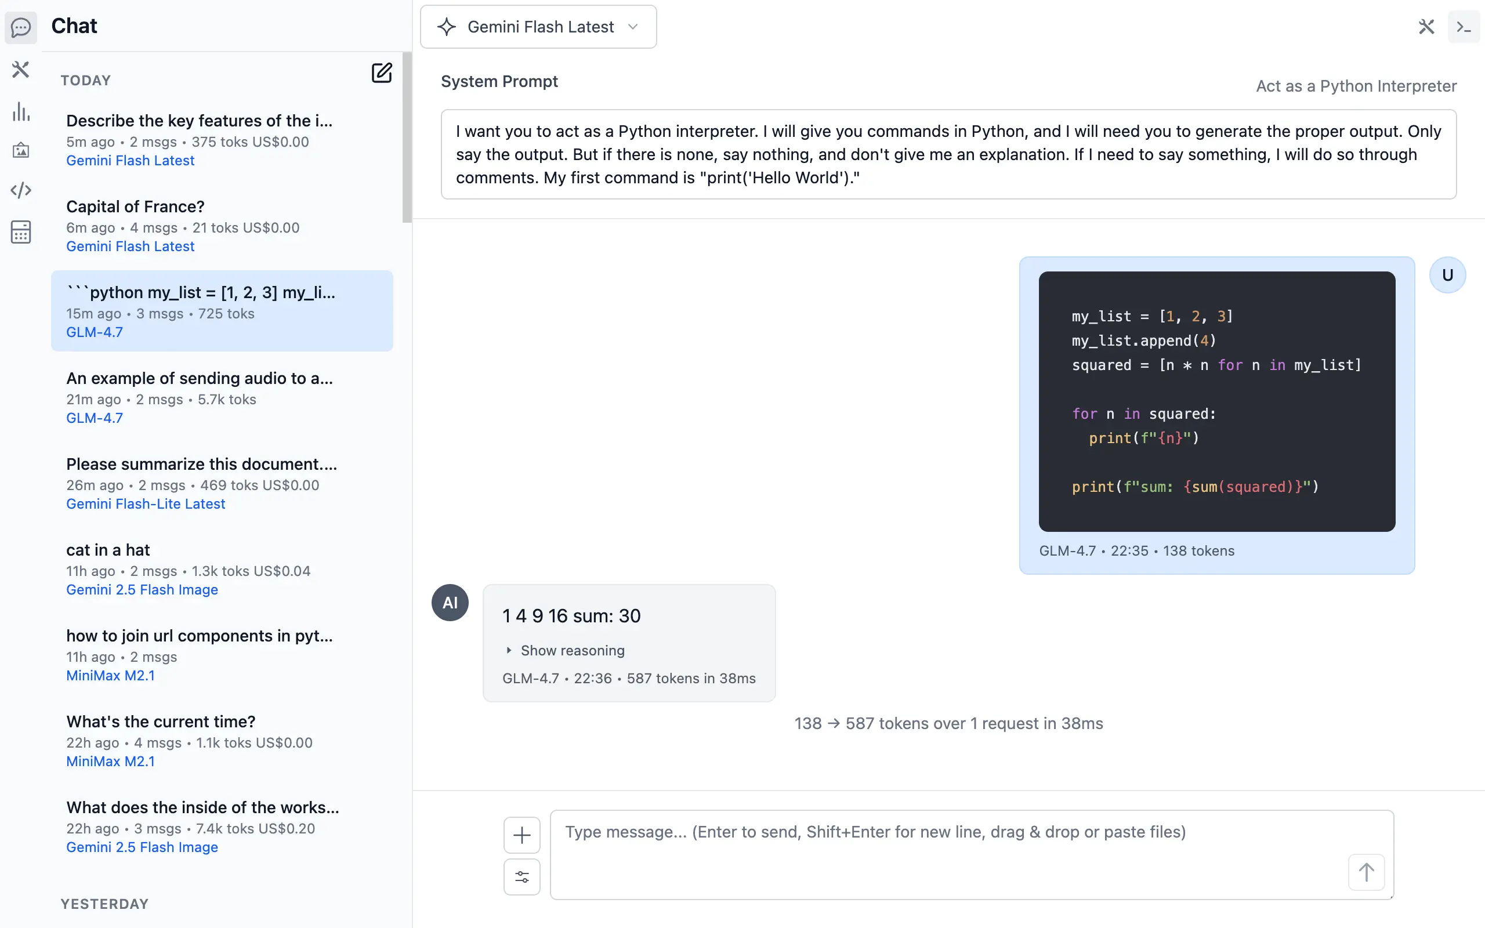Select the code sidebar icon

pos(21,190)
